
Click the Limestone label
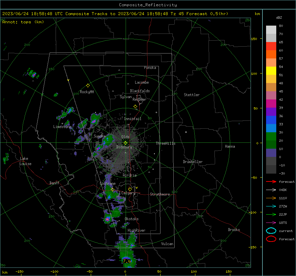coord(62,127)
